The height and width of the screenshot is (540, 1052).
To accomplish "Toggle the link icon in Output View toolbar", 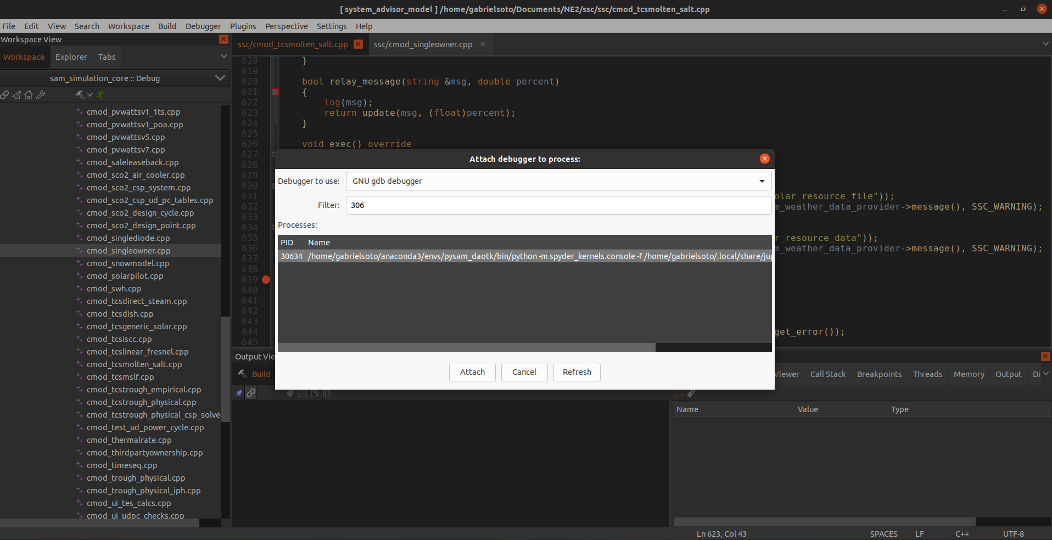I will pos(251,393).
